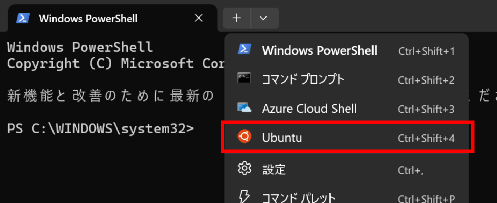The height and width of the screenshot is (203, 497).
Task: Select the Windows PowerShell tab title
Action: click(x=88, y=19)
